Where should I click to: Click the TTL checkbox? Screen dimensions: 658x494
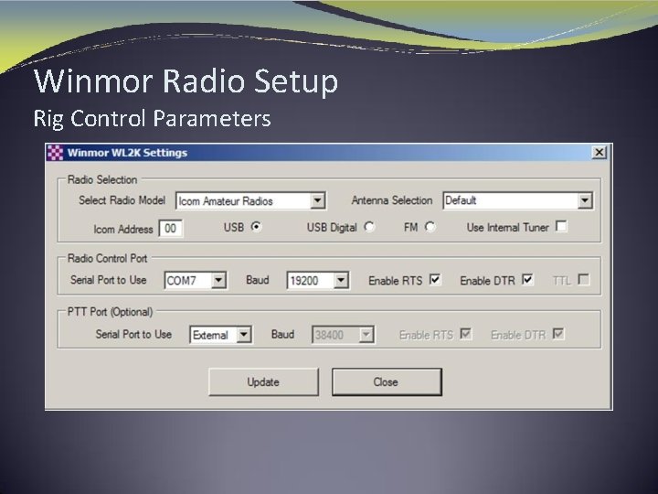point(584,279)
